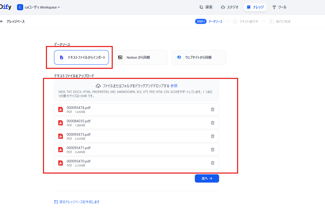
Task: Click the 参照 browse link
Action: pyautogui.click(x=174, y=86)
